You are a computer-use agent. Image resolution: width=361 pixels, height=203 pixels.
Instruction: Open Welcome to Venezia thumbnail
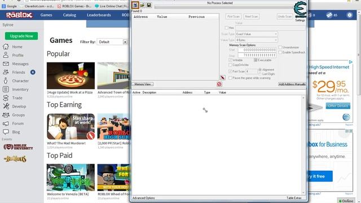[x=71, y=177]
